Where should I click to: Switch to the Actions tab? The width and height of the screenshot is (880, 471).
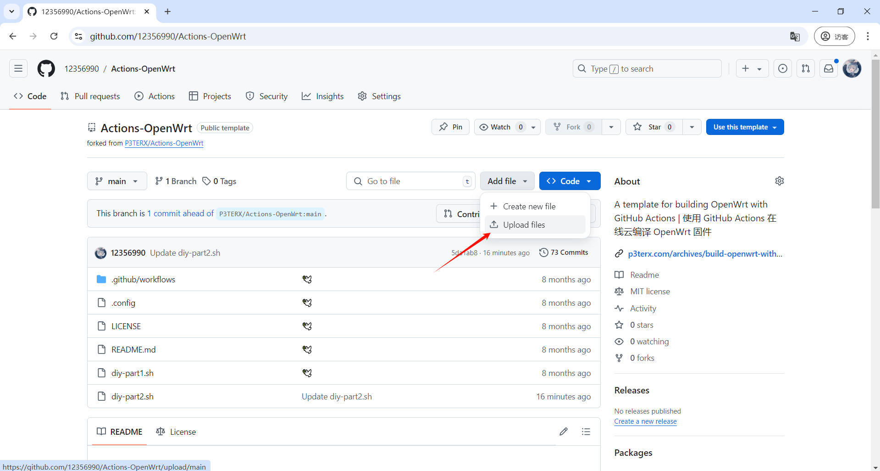point(155,96)
